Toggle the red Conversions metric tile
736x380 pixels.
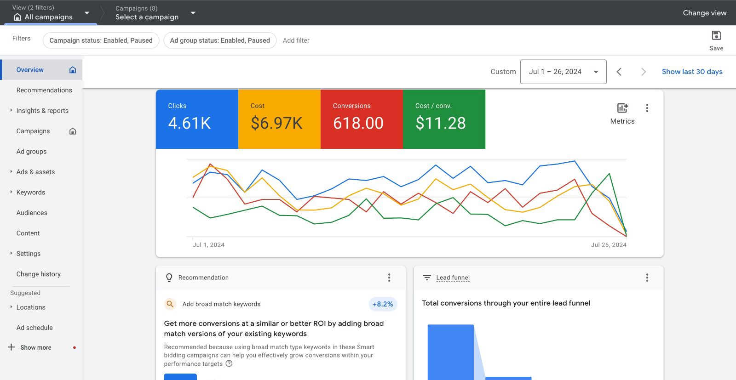362,119
